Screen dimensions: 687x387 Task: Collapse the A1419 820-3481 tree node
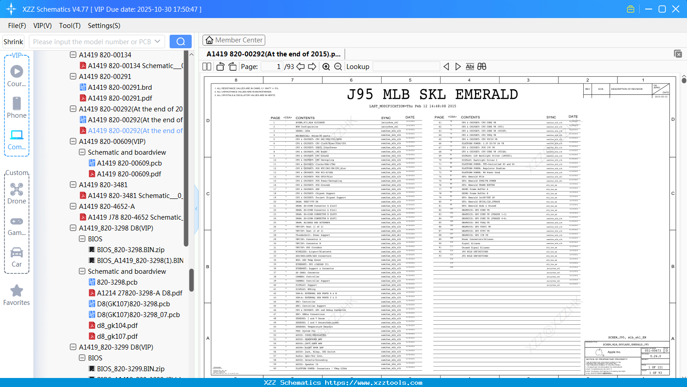(x=73, y=184)
